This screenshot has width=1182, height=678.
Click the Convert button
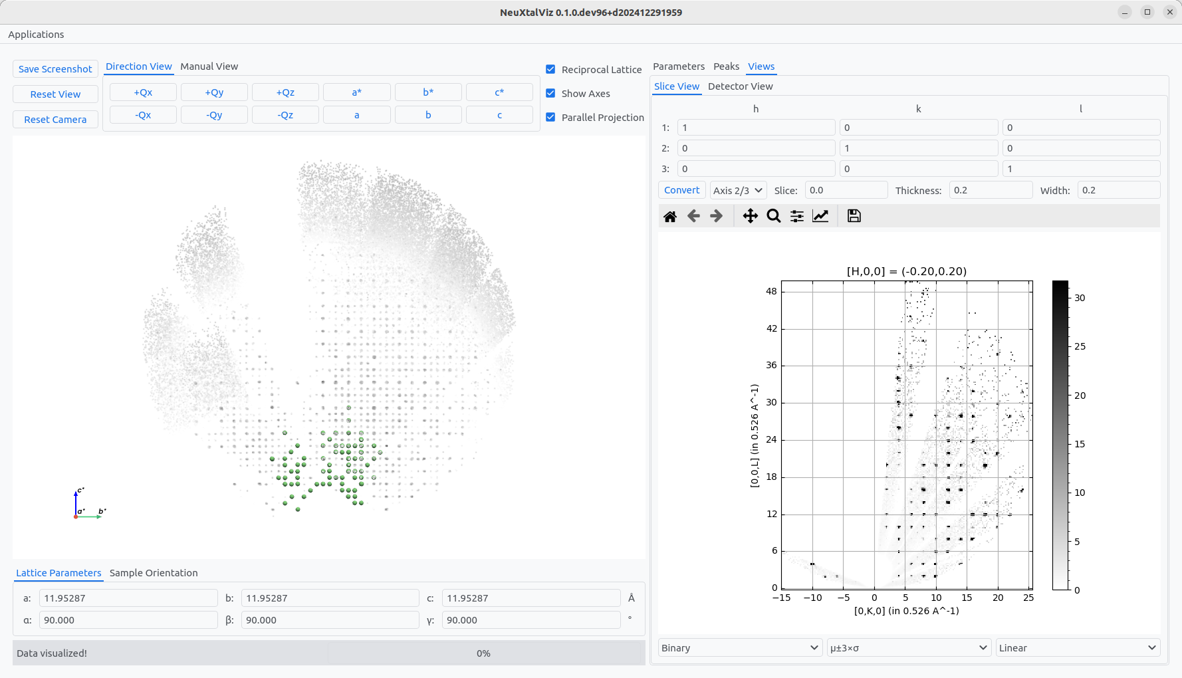coord(681,190)
